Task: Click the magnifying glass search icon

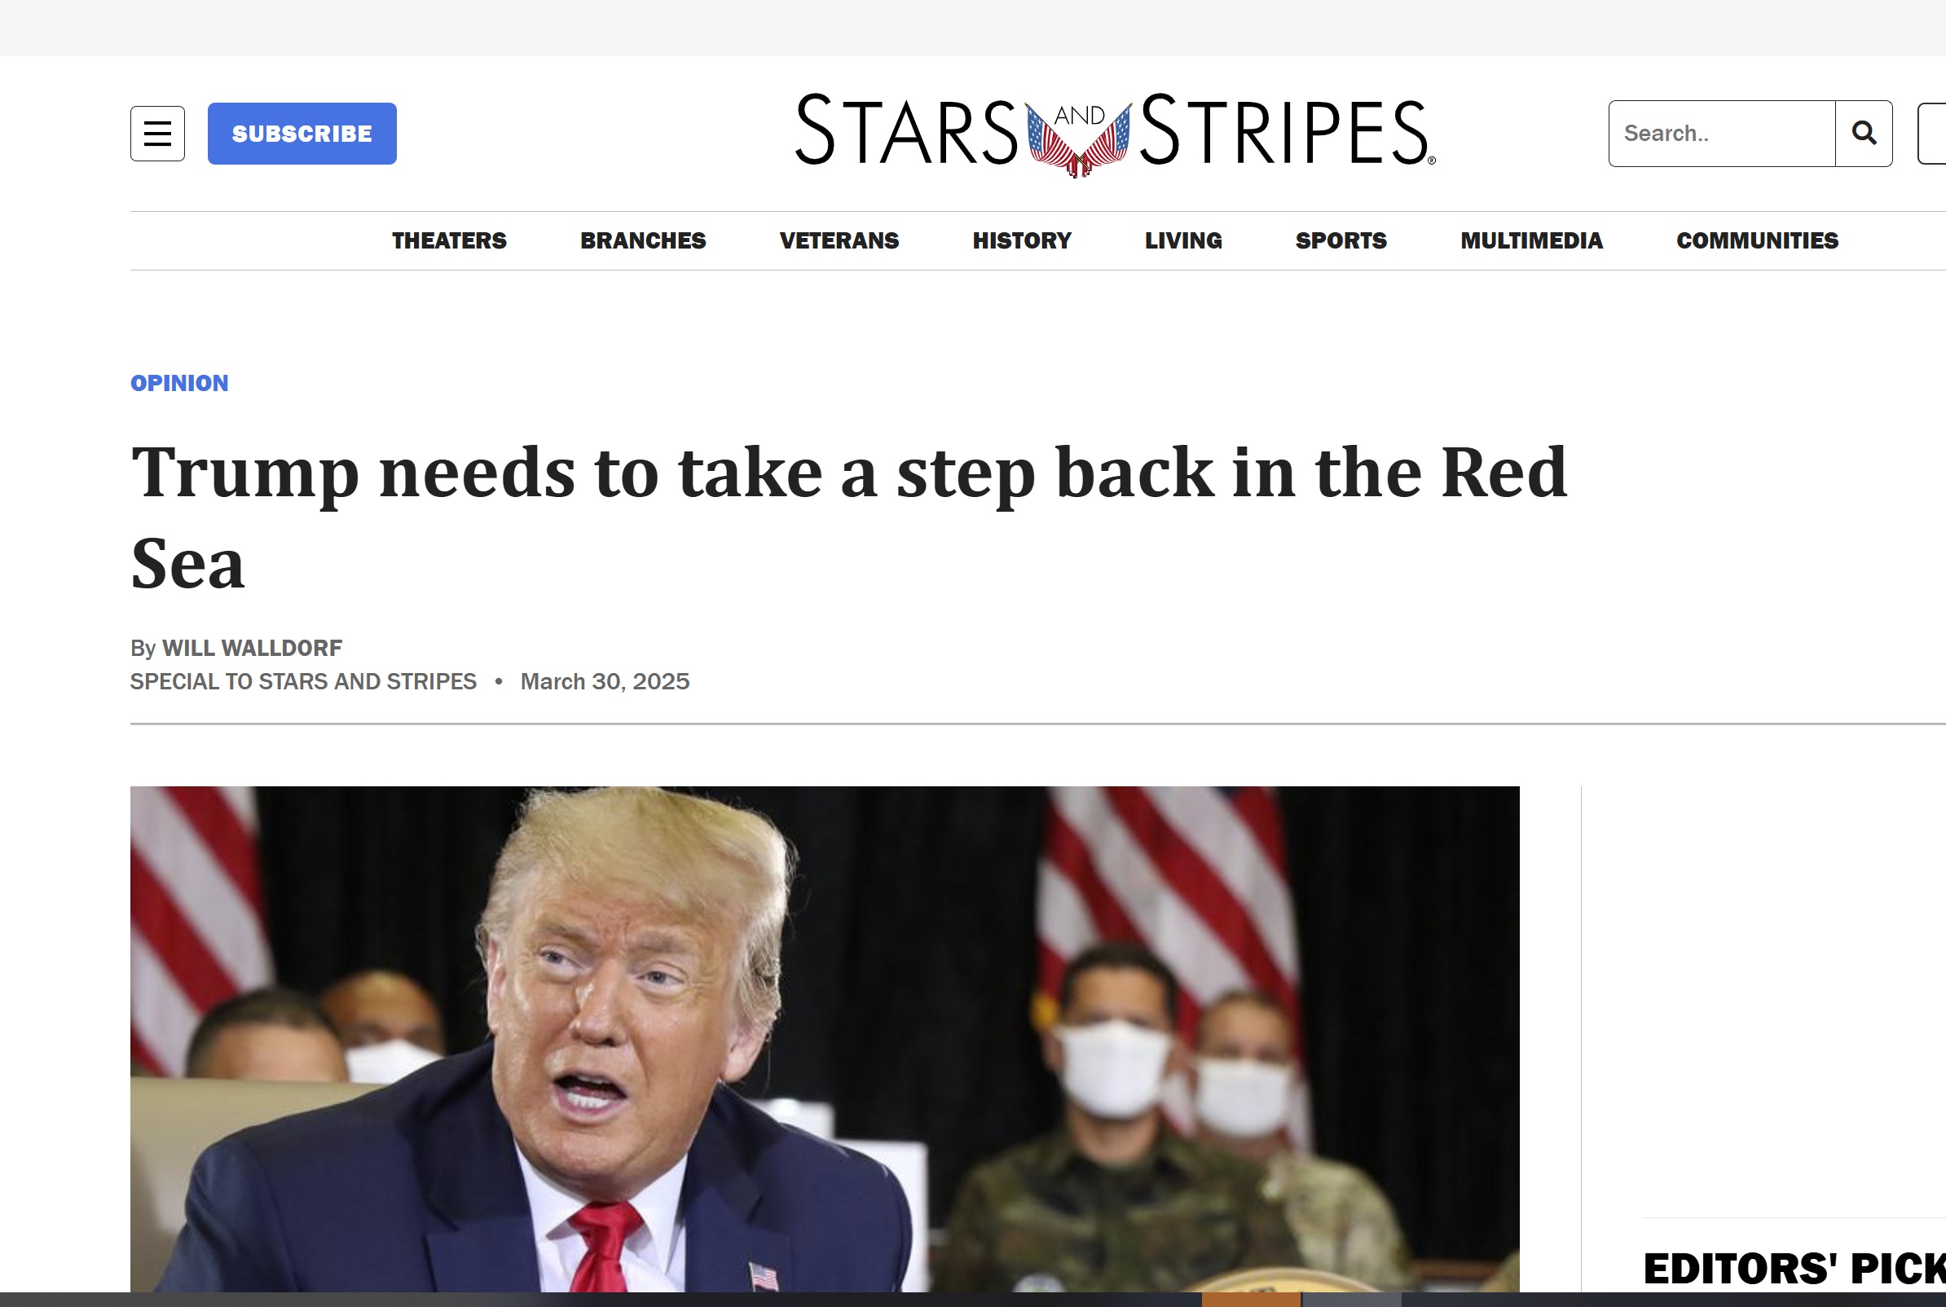Action: [x=1864, y=134]
